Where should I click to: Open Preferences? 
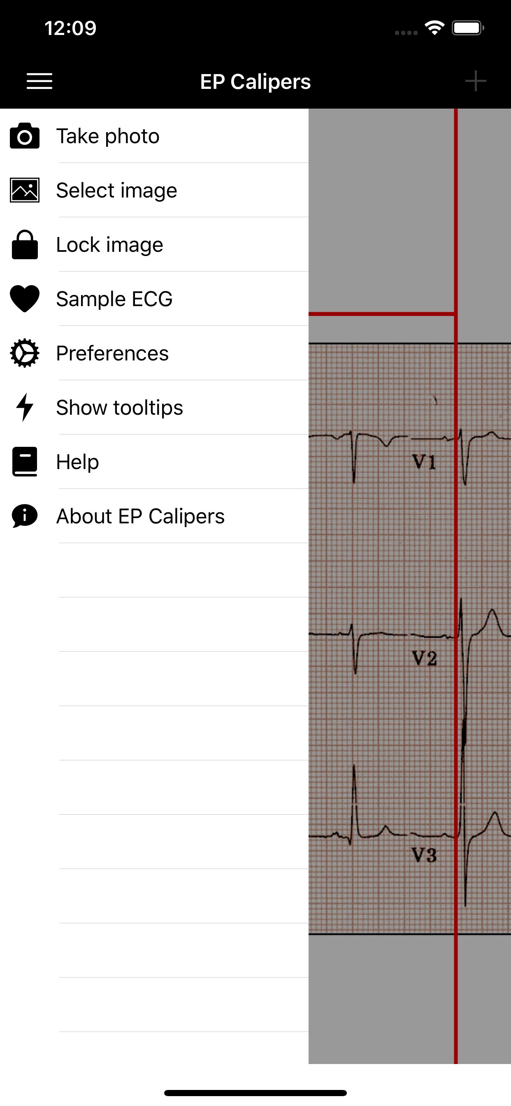click(x=112, y=353)
